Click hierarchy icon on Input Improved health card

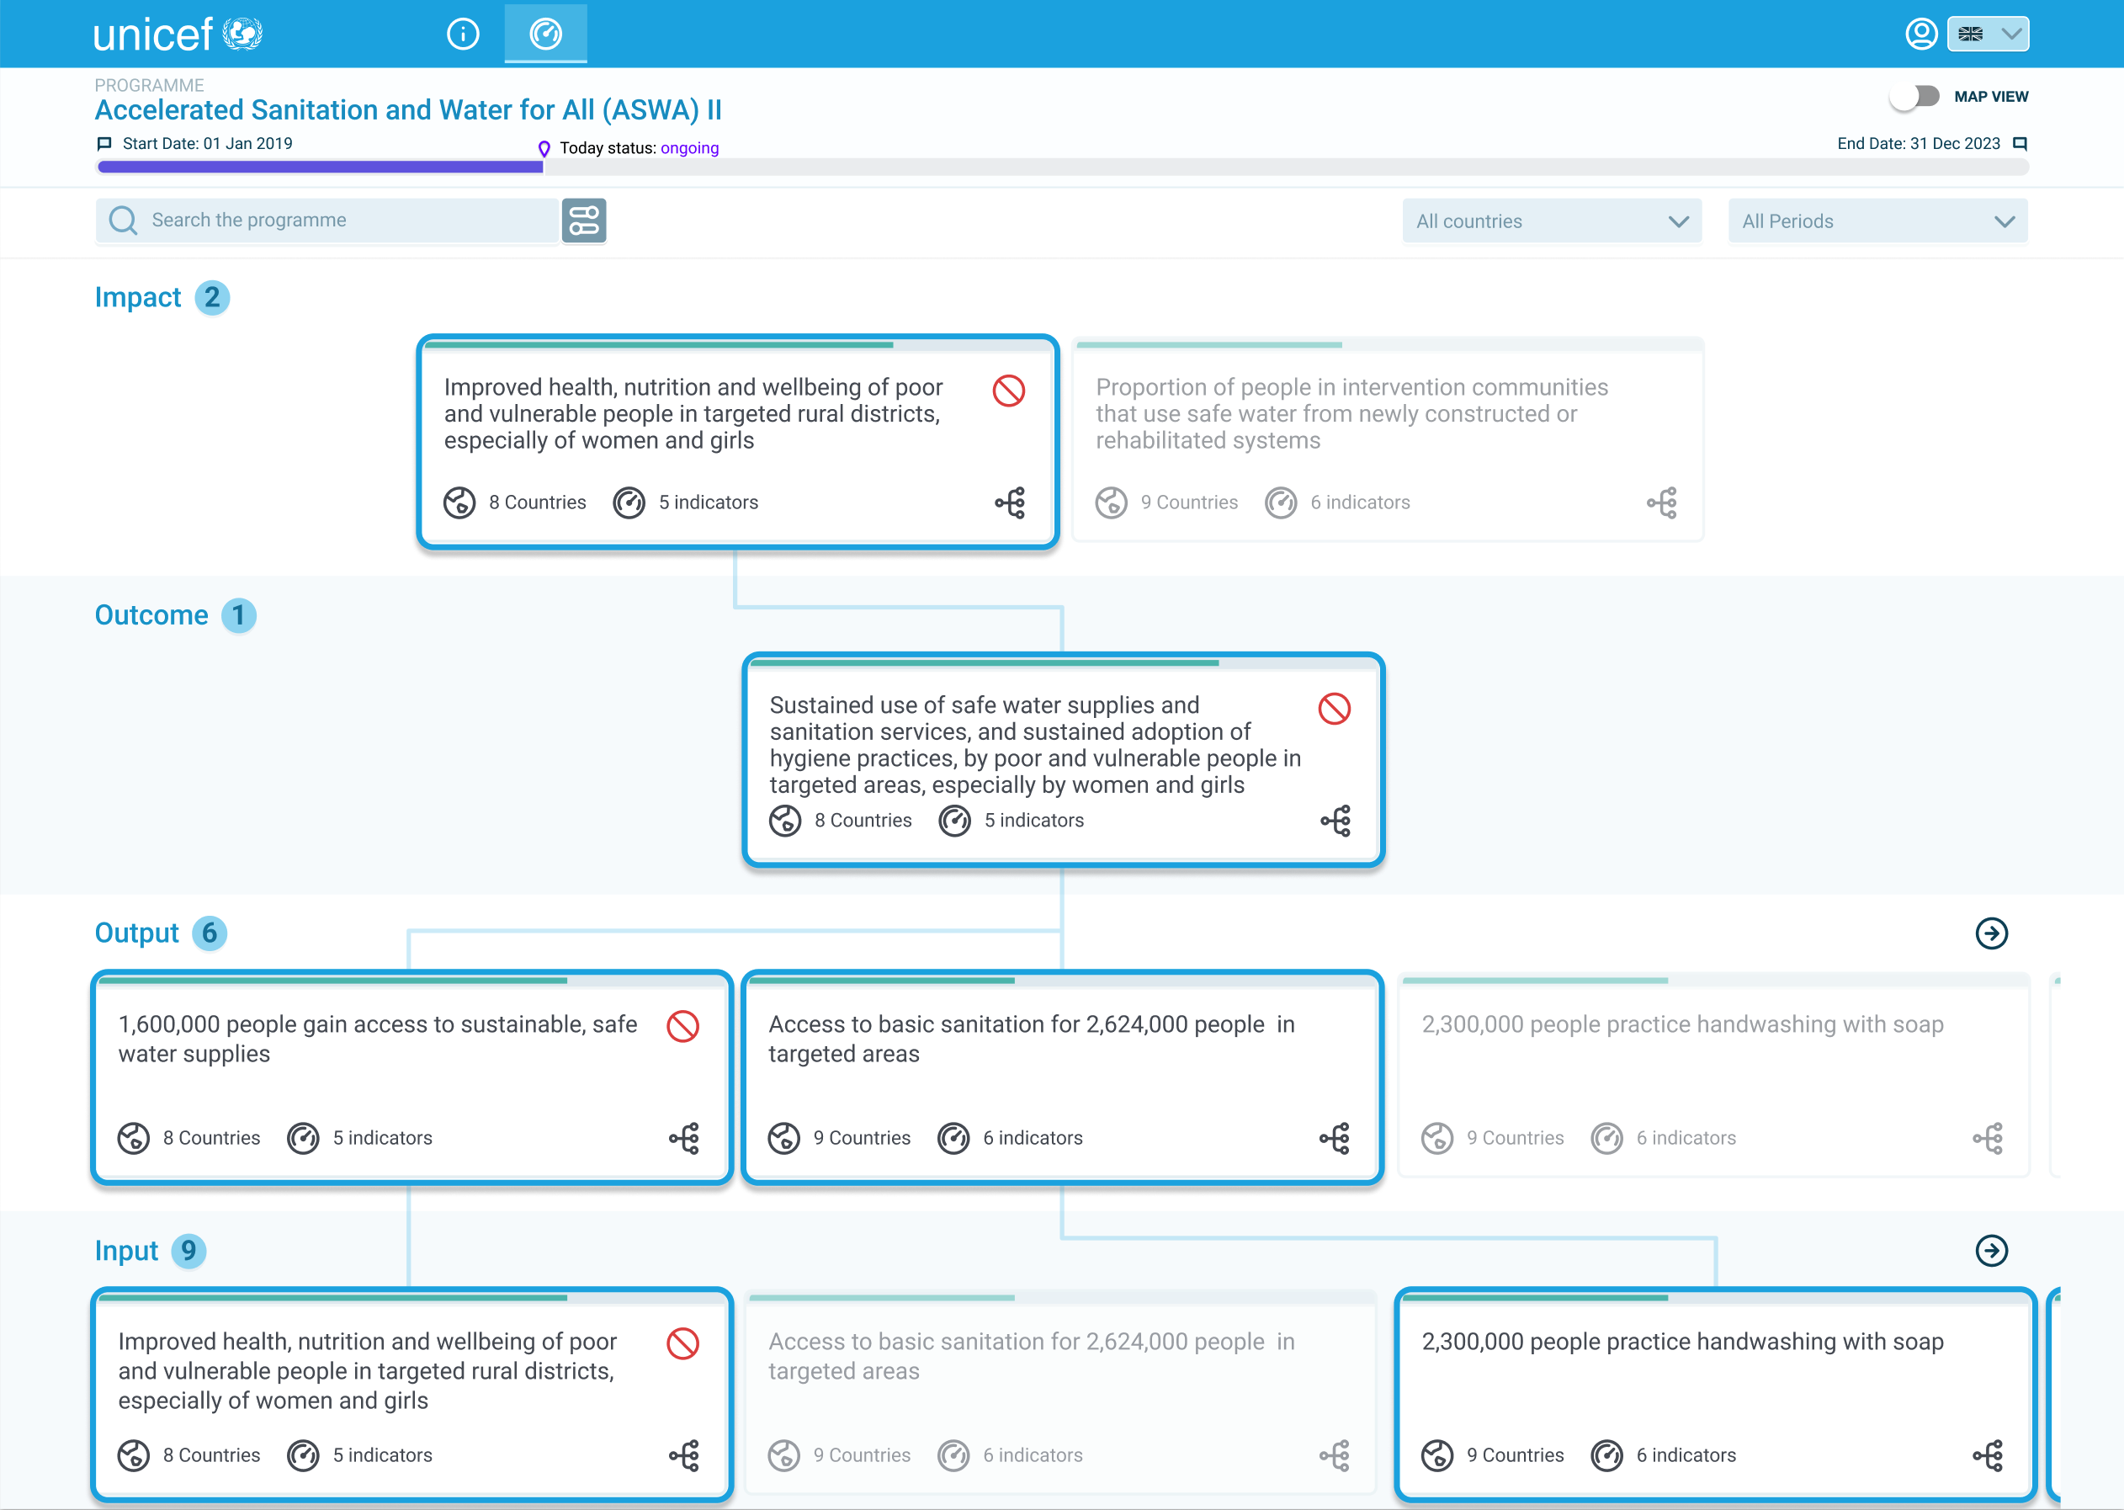pyautogui.click(x=684, y=1456)
